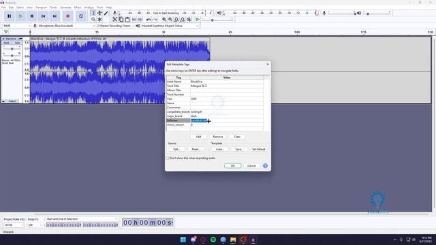Select the Zoom magnifier tool

pos(93,20)
